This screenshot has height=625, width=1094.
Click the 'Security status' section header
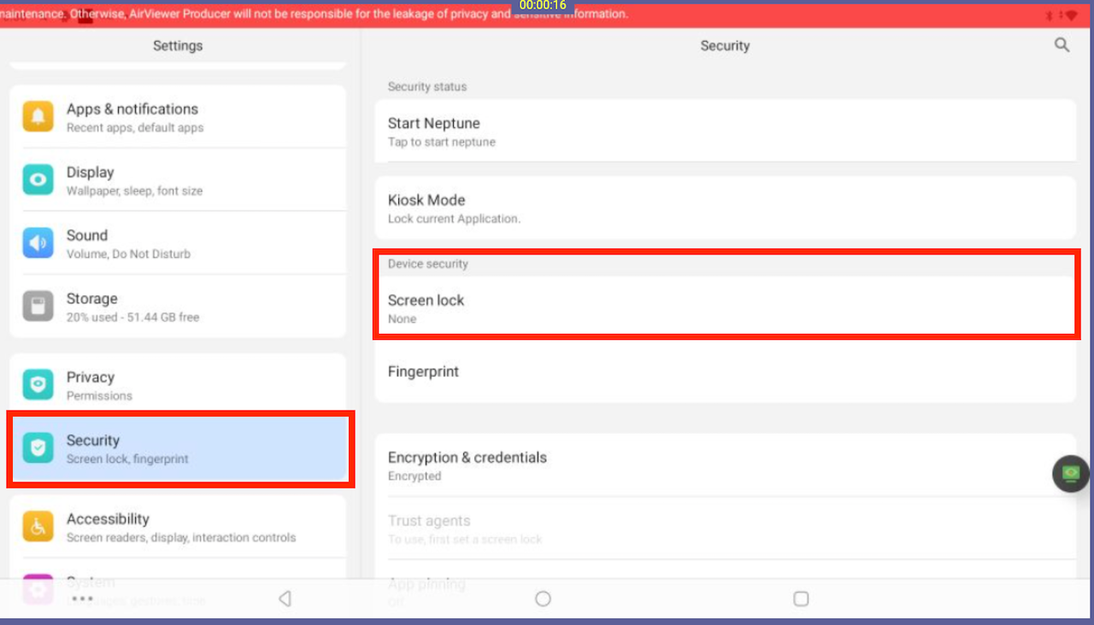[x=427, y=87]
